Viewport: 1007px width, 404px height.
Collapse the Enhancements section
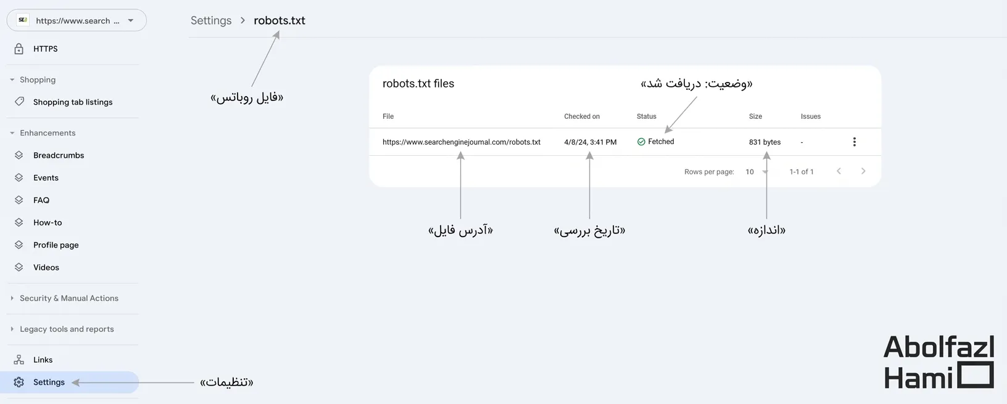[12, 133]
